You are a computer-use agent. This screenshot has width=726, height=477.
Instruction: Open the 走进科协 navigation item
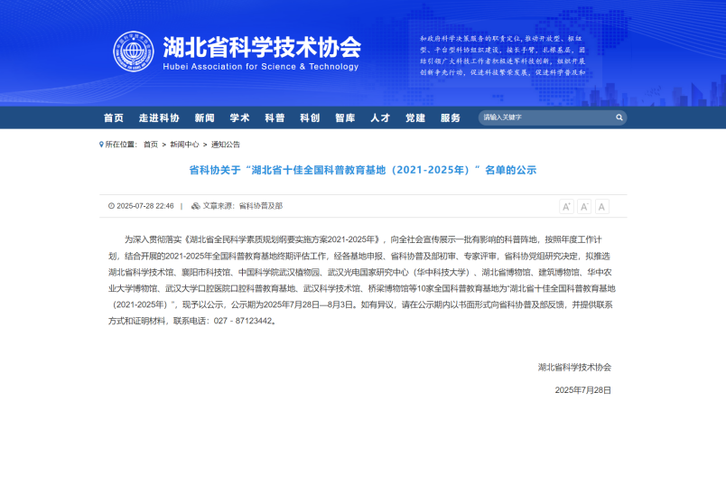point(159,118)
